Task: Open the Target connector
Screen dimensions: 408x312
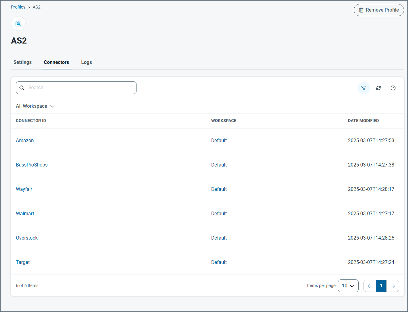Action: (x=23, y=262)
